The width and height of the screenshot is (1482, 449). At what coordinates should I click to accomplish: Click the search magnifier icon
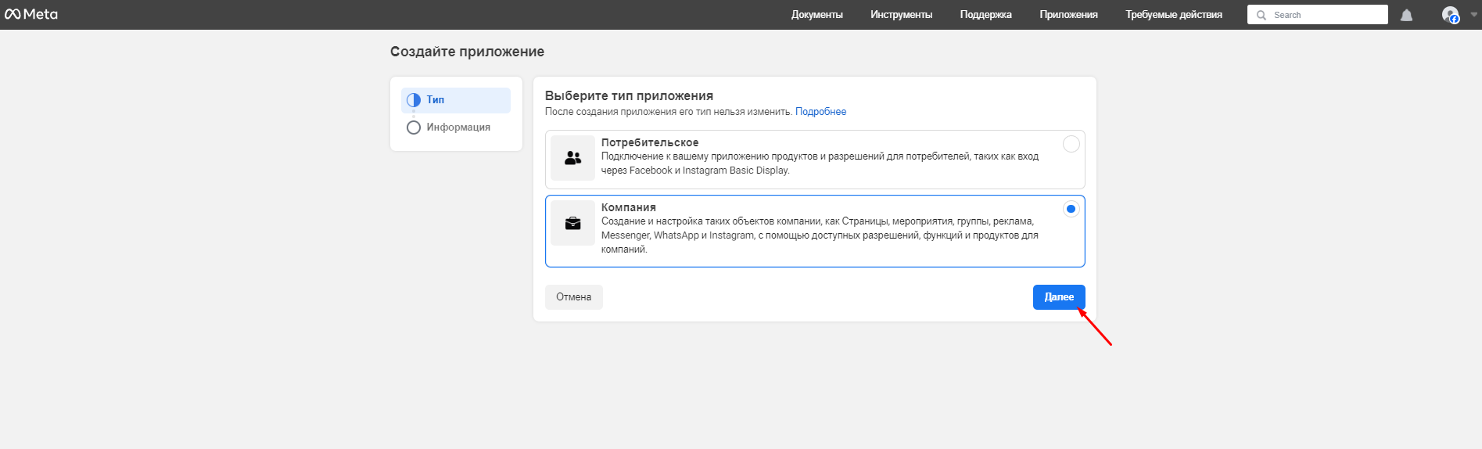(1261, 15)
